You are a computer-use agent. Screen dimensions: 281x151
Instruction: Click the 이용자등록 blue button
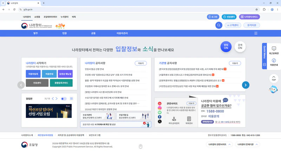click(x=33, y=74)
